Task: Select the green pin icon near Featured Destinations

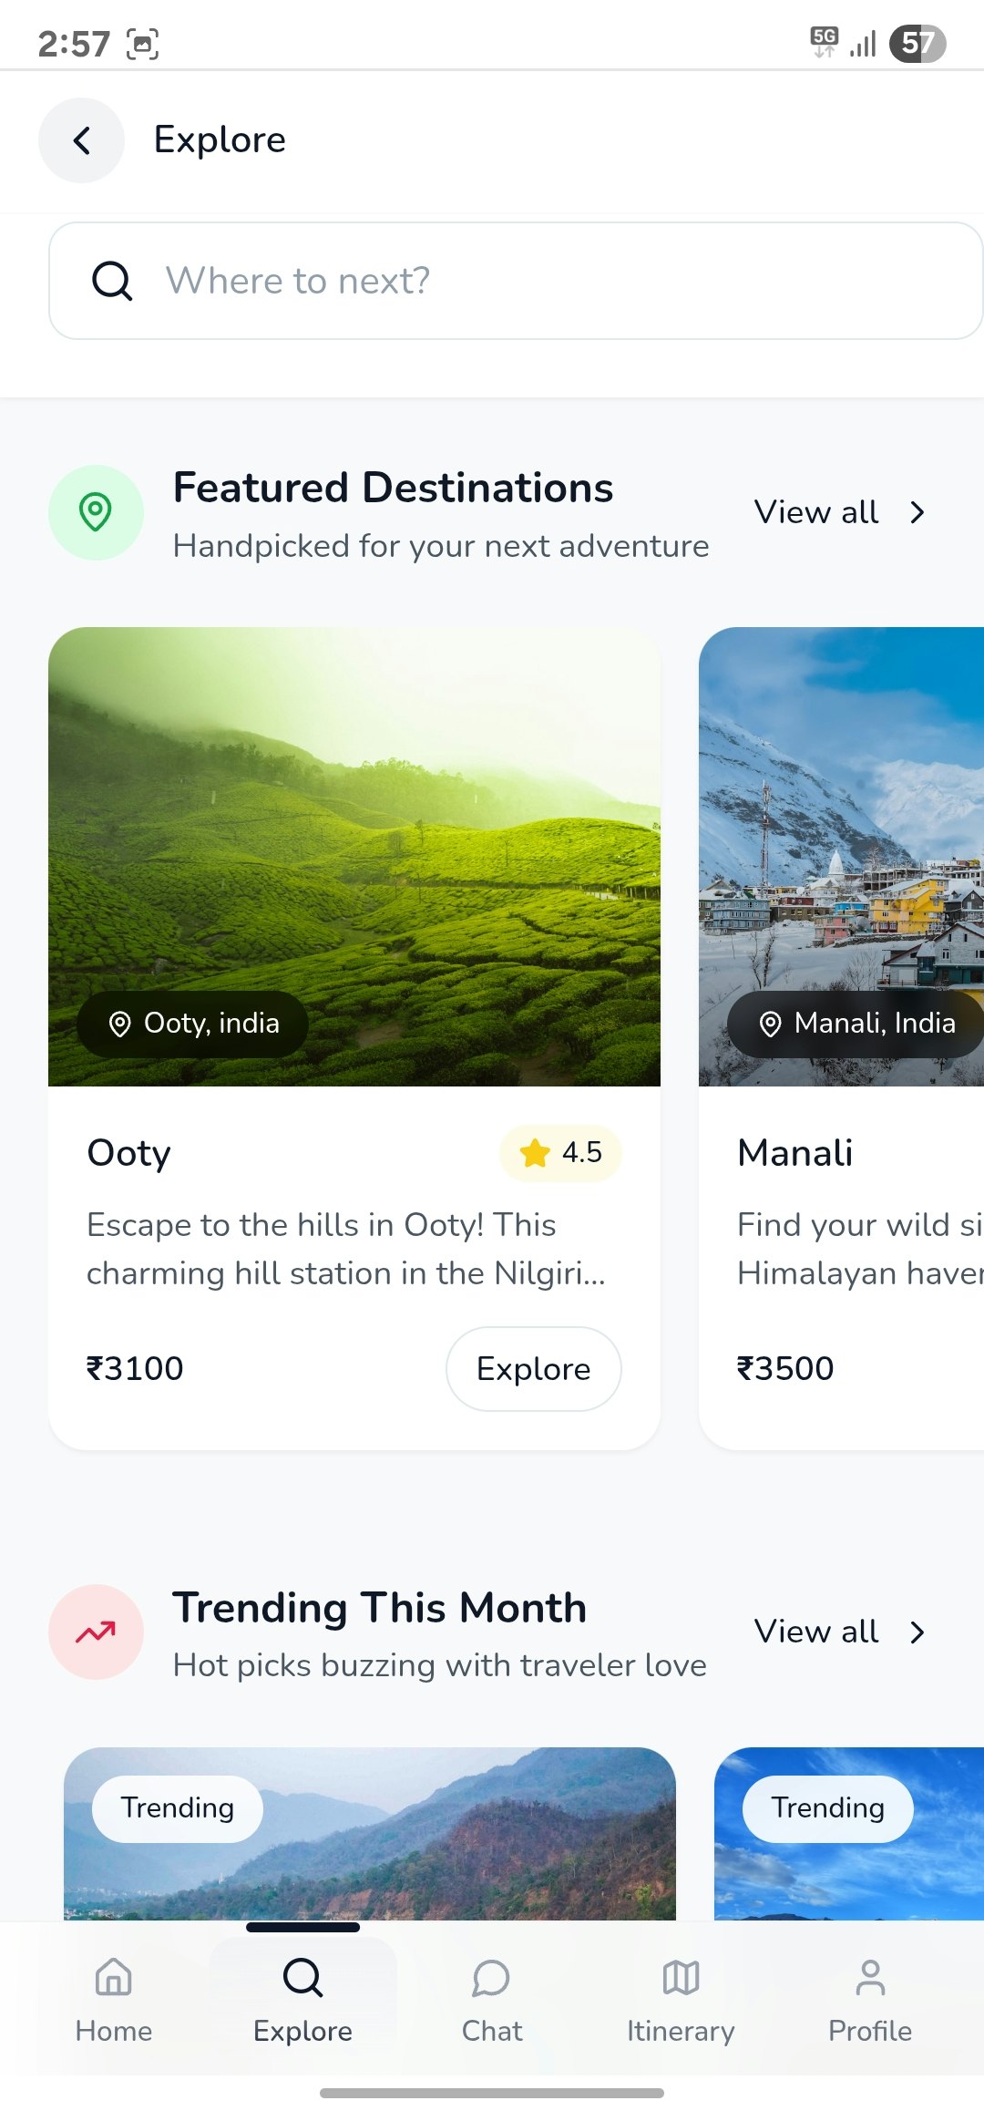Action: click(95, 512)
